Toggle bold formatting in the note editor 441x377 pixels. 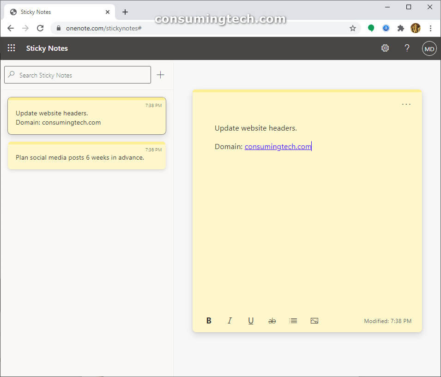tap(209, 320)
